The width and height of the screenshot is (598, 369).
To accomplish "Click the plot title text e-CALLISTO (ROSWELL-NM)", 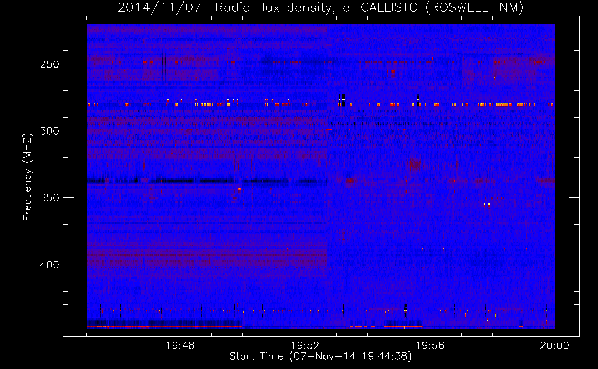I will pos(433,8).
